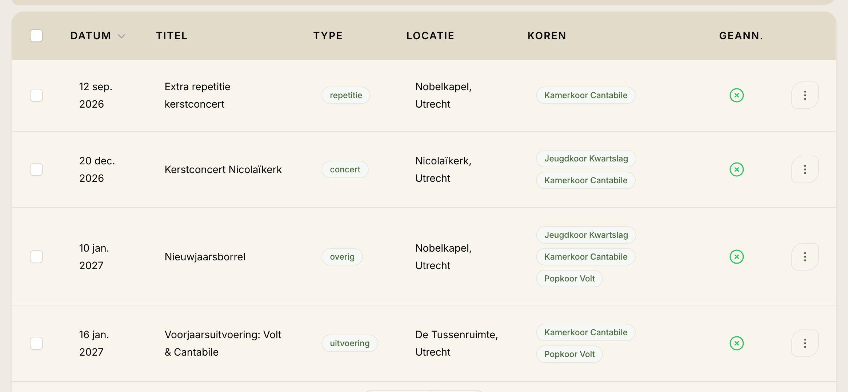Screen dimensions: 848x392
Task: Open the actions menu for Nieuwjaarsborrel row
Action: coord(805,257)
